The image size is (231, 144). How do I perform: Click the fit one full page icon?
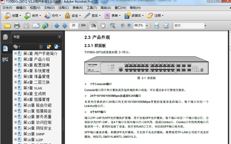point(166,26)
